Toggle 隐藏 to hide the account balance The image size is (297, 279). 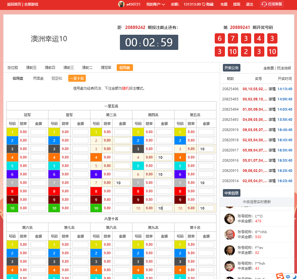[x=210, y=4]
